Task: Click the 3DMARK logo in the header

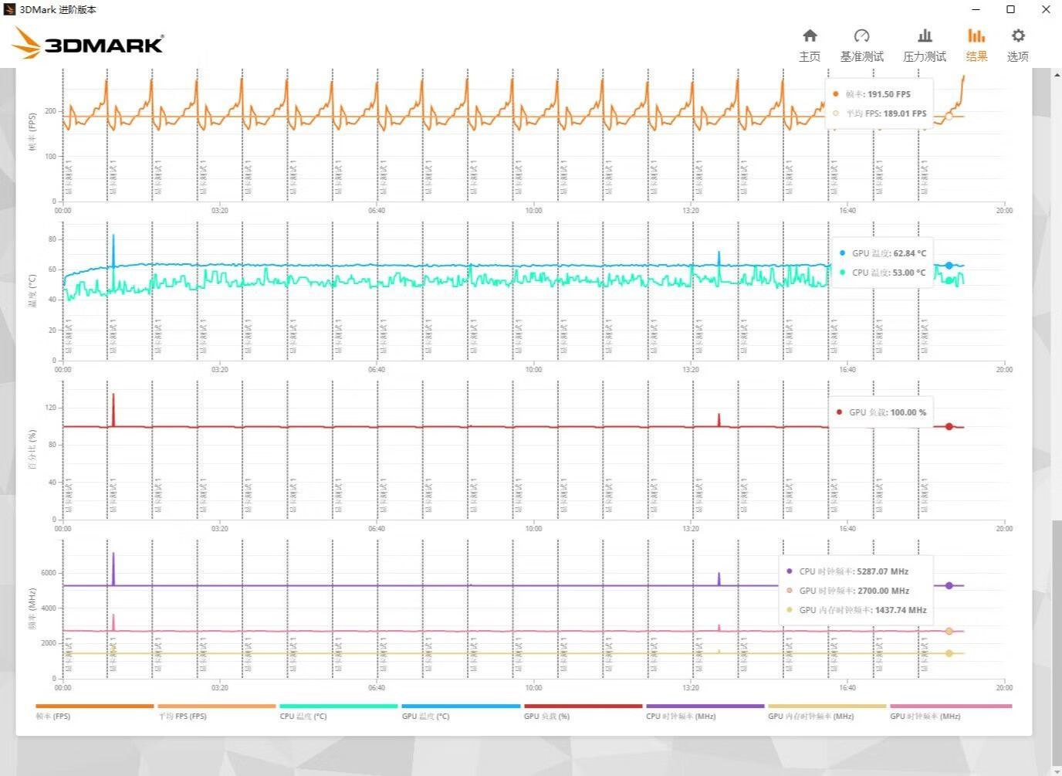Action: click(x=89, y=43)
